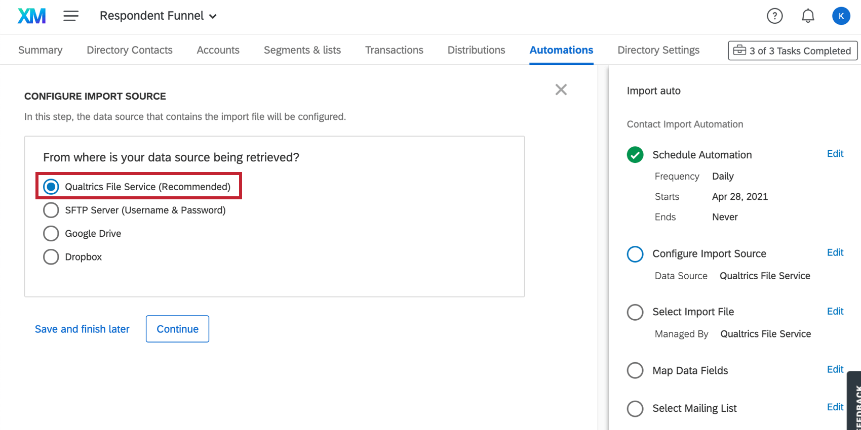
Task: Click Save and finish later link
Action: click(82, 329)
